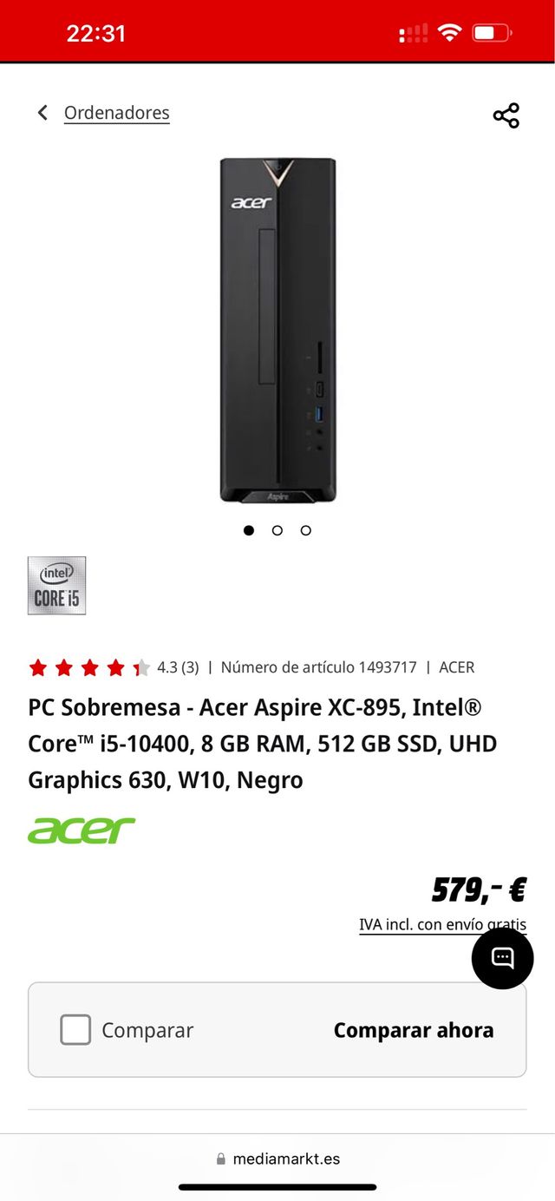Screen dimensions: 555x1201
Task: Tap the padlock icon beside mediamarkt.es
Action: (x=221, y=1158)
